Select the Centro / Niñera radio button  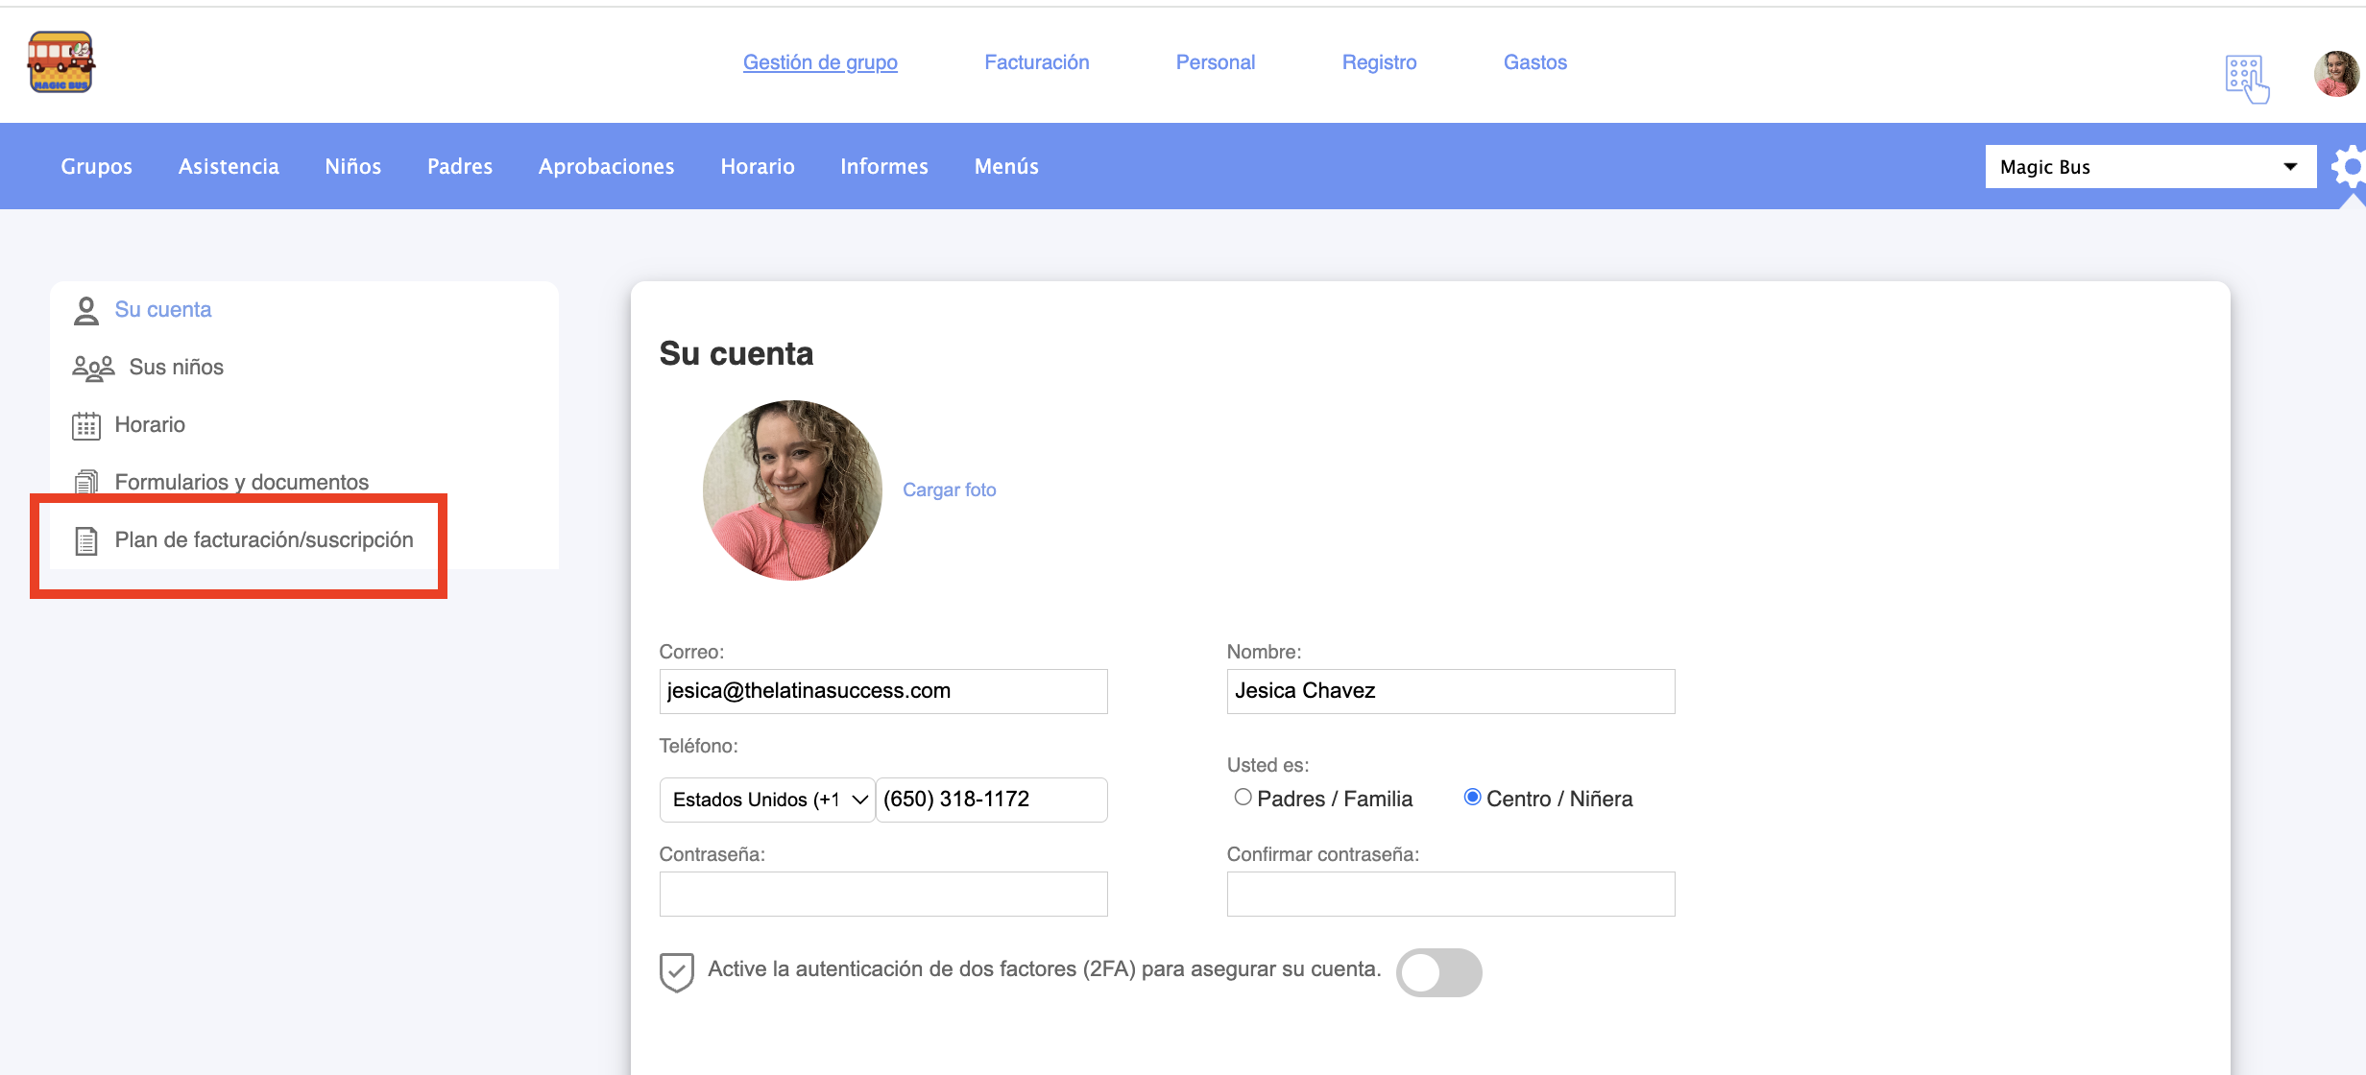[1471, 798]
